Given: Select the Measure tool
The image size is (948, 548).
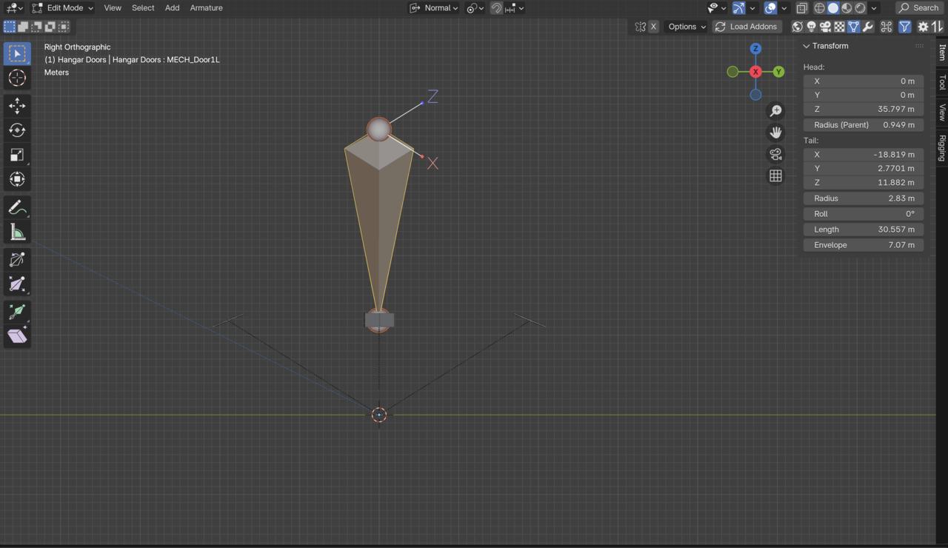Looking at the screenshot, I should [x=17, y=233].
